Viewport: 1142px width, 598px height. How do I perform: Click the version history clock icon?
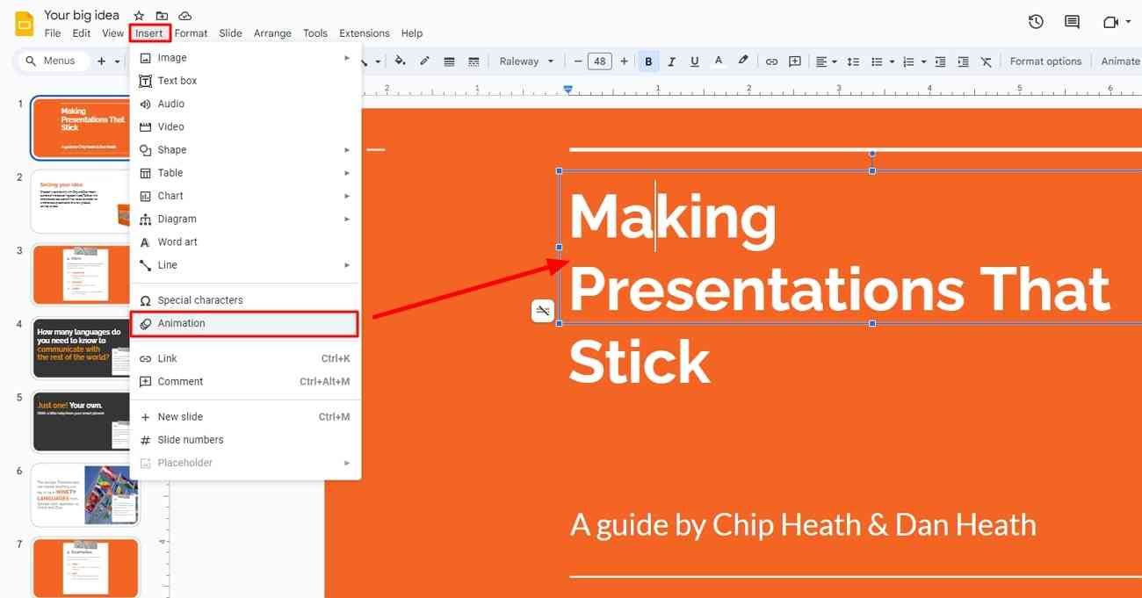(x=1035, y=22)
